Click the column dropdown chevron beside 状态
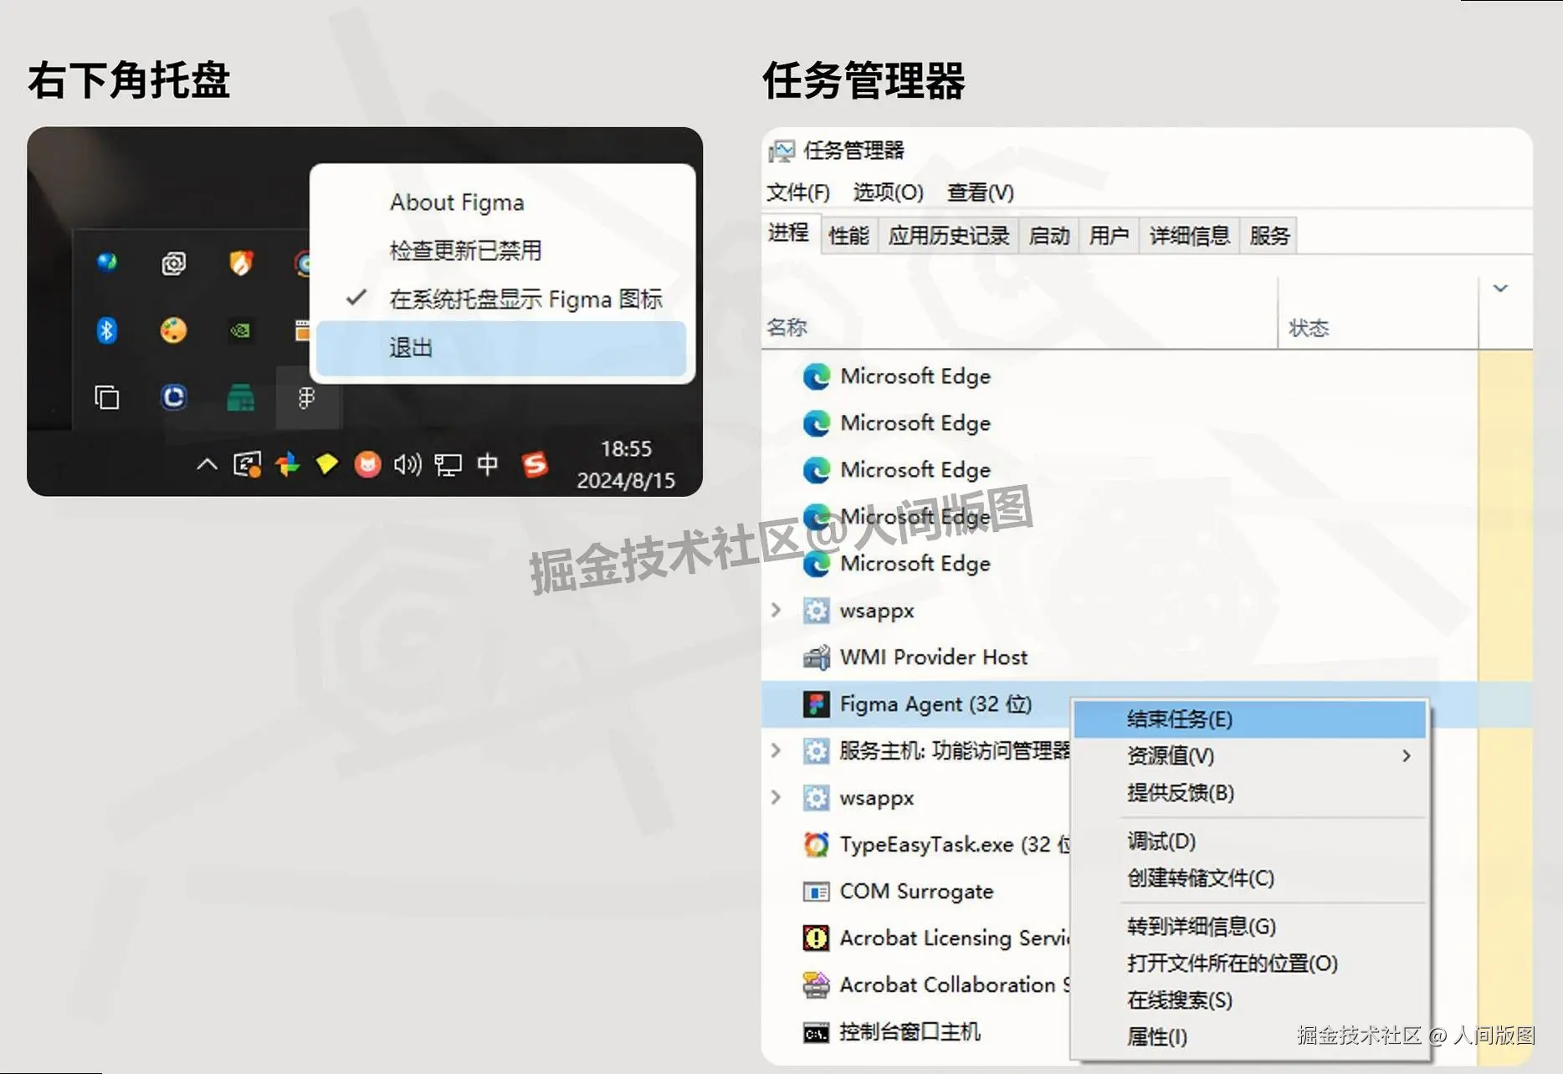This screenshot has width=1563, height=1074. 1500,289
